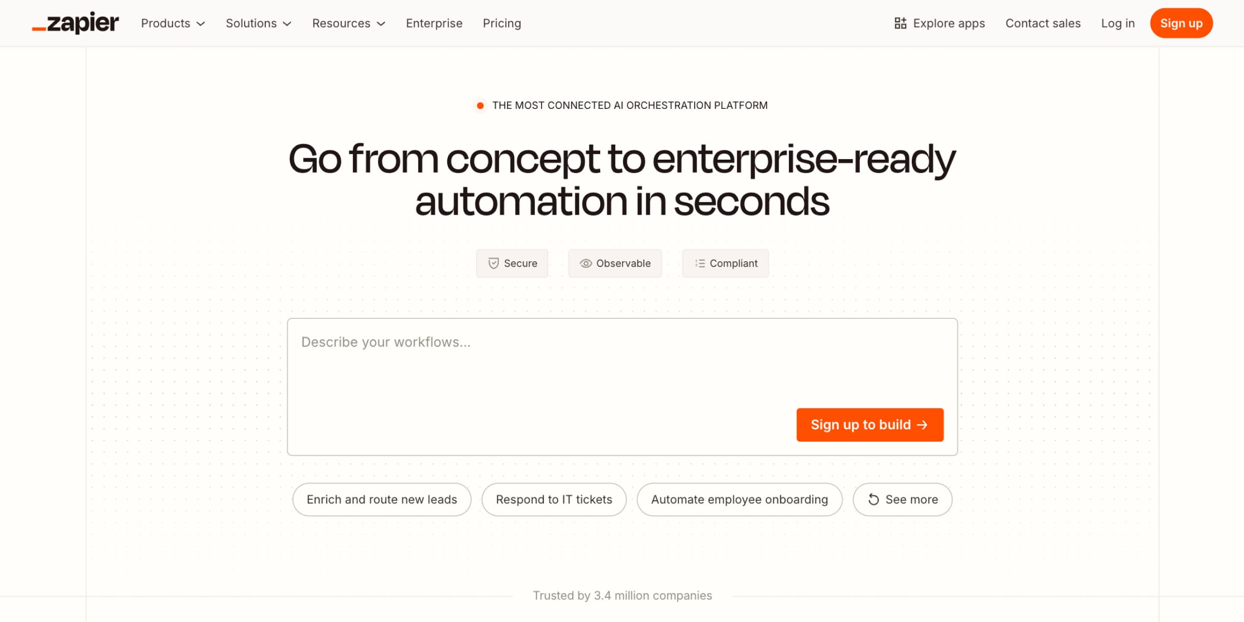This screenshot has height=622, width=1244.
Task: Click the Sign up button
Action: click(1181, 23)
